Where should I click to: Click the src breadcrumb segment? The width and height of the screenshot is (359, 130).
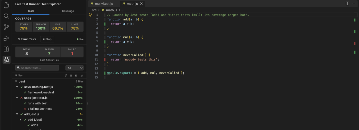coord(94,10)
